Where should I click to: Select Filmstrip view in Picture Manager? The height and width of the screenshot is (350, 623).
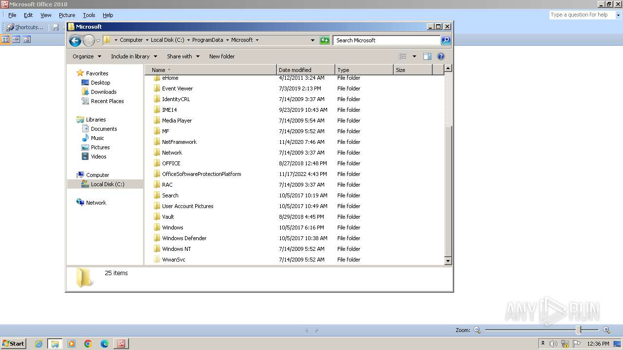(16, 39)
